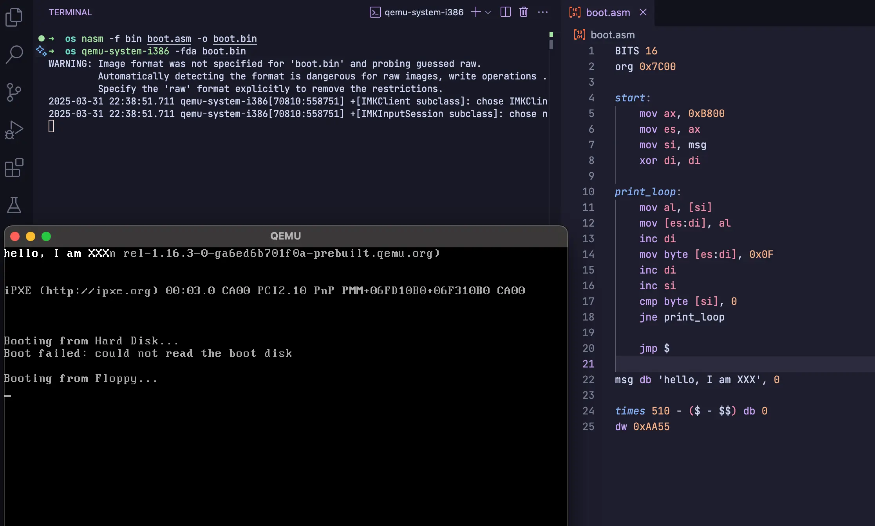The width and height of the screenshot is (875, 526).
Task: Open the Extensions blocks icon
Action: pos(14,168)
